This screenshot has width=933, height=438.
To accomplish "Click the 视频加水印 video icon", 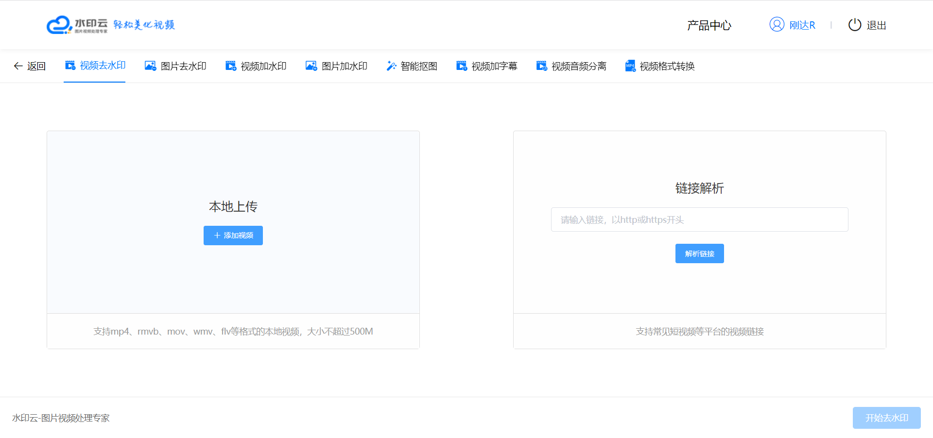I will [x=231, y=66].
